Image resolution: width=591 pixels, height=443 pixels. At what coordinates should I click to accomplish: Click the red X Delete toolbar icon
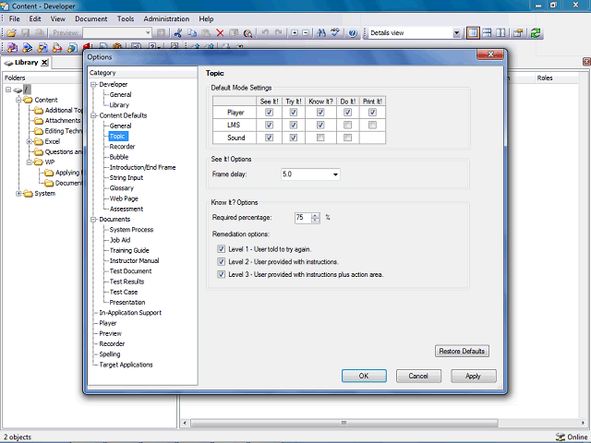[x=220, y=33]
